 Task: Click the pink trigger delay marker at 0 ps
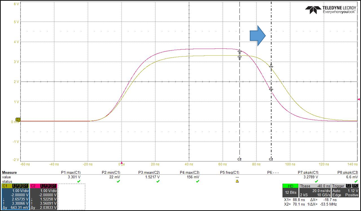tap(122, 163)
